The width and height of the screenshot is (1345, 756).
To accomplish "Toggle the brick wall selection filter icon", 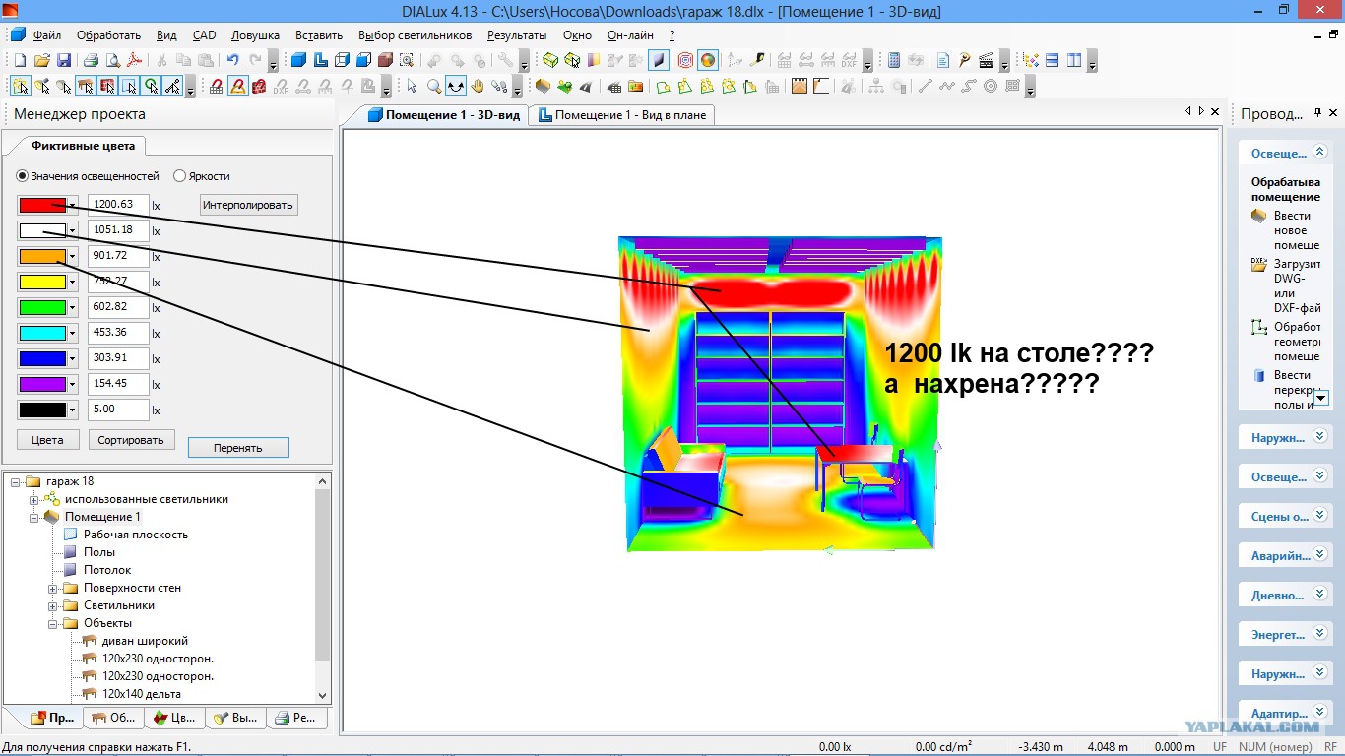I will click(107, 86).
